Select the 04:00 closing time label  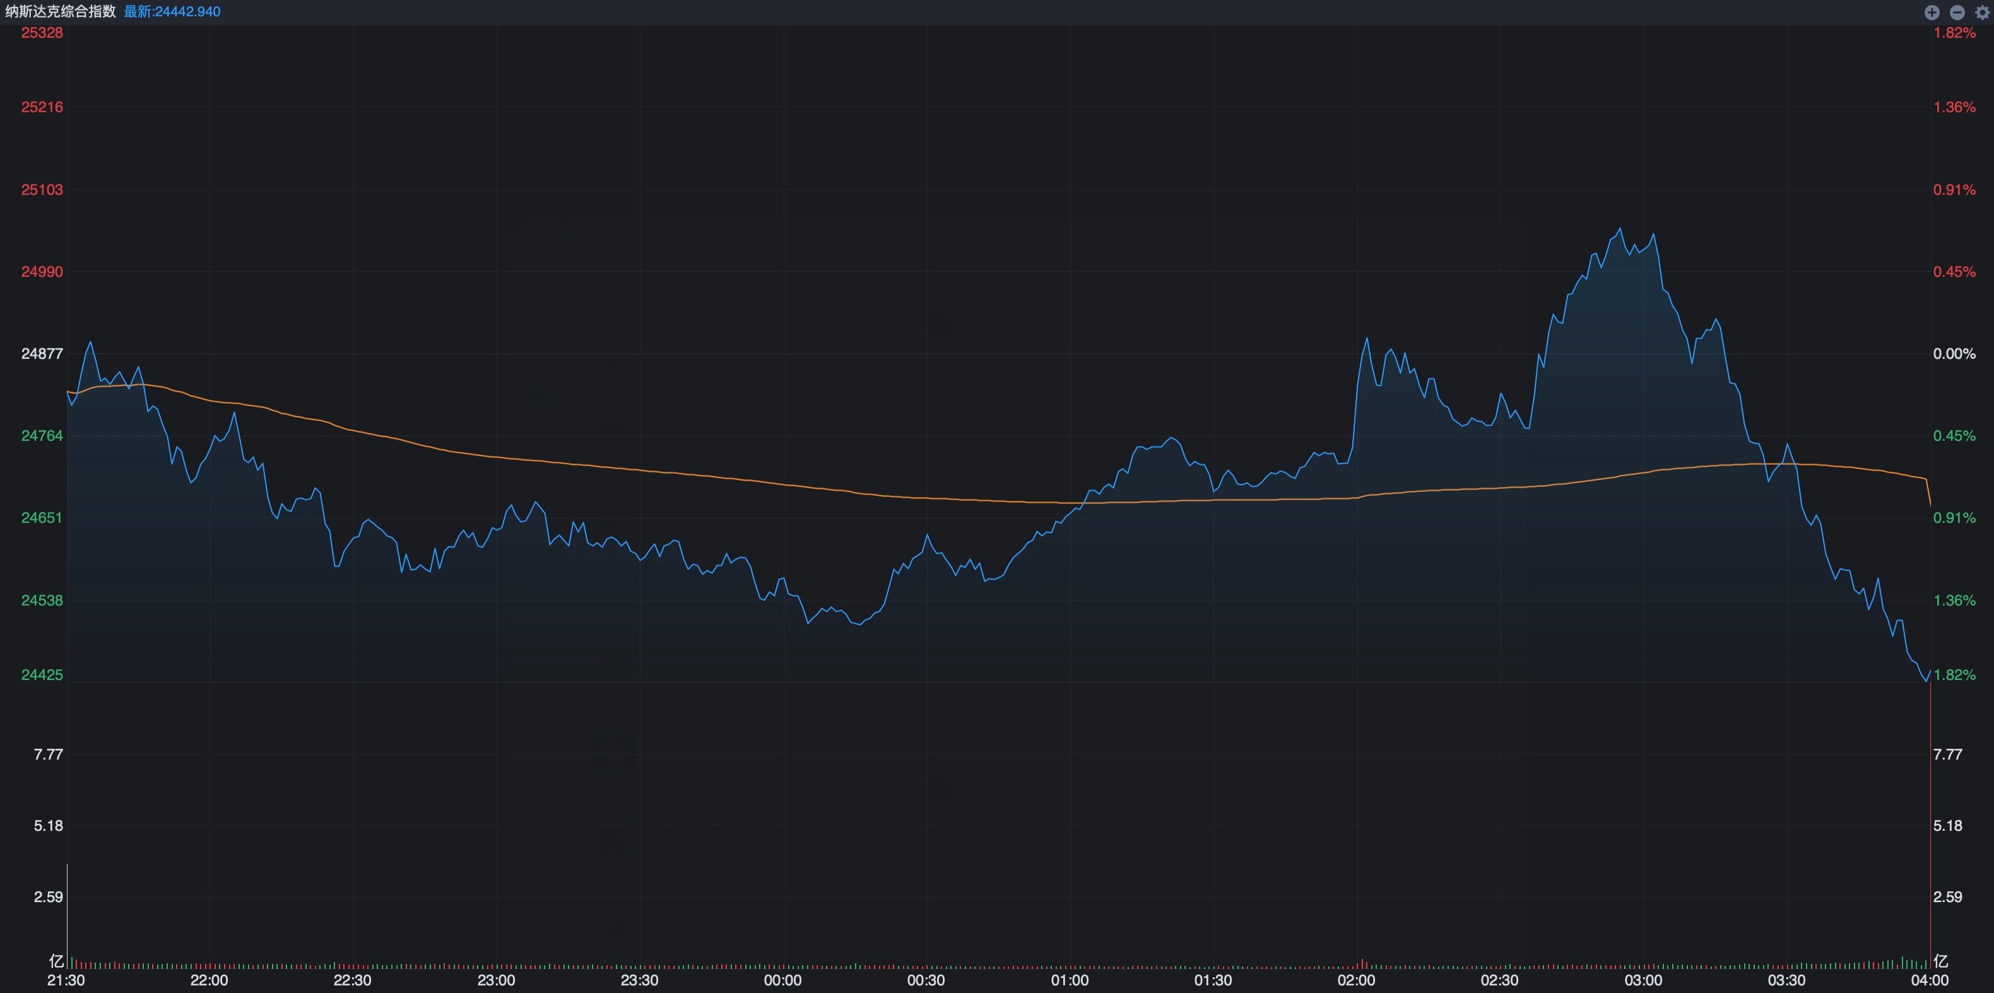point(1930,980)
